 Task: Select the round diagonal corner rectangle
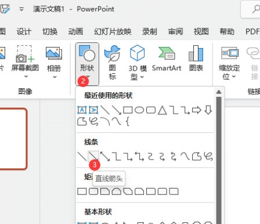pos(174,192)
